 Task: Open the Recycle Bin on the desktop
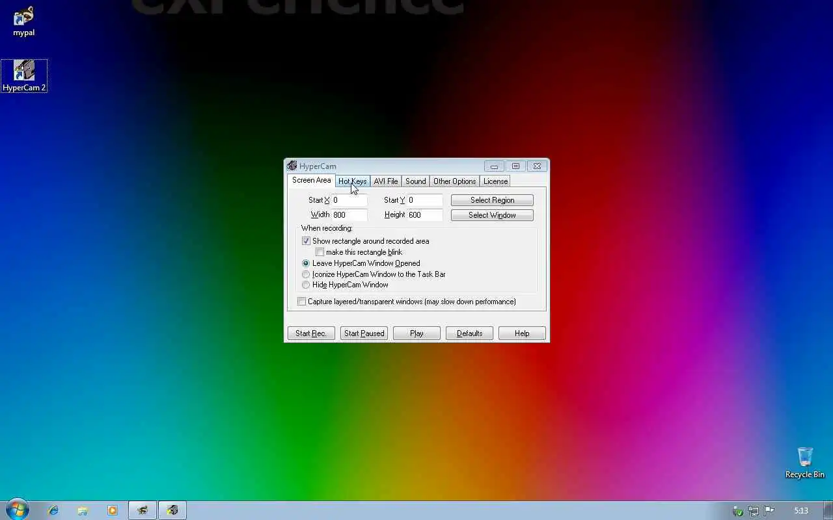tap(805, 463)
